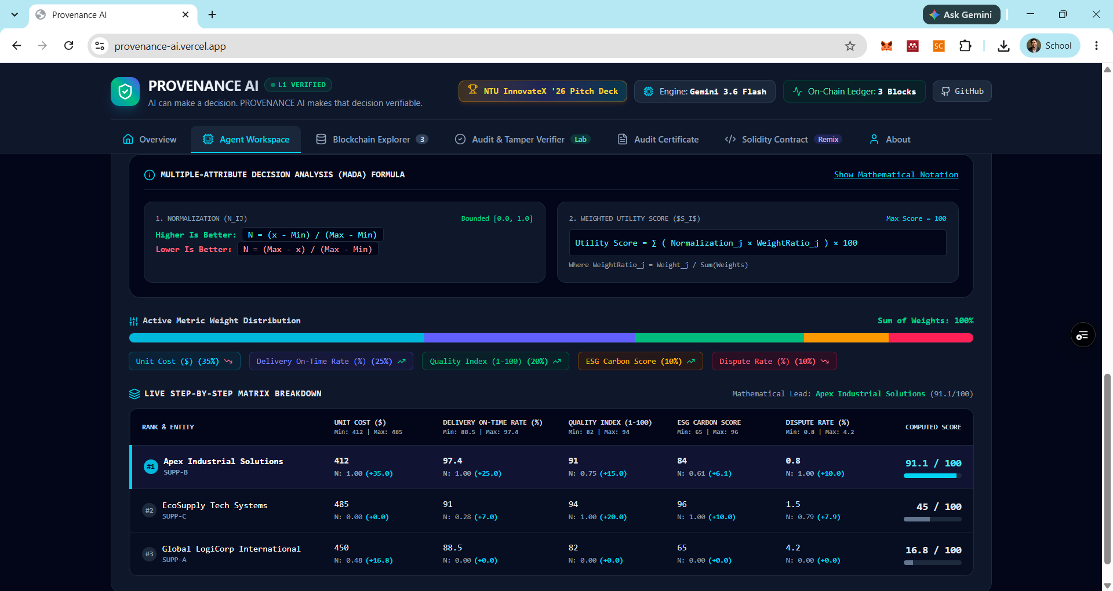The image size is (1113, 591).
Task: Click the floating list toggle button at right
Action: (x=1083, y=335)
